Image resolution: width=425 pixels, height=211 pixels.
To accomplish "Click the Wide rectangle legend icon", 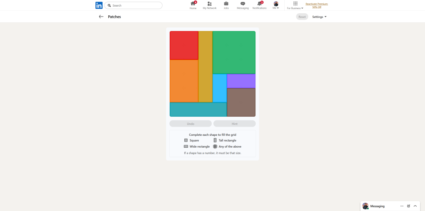I will 186,146.
